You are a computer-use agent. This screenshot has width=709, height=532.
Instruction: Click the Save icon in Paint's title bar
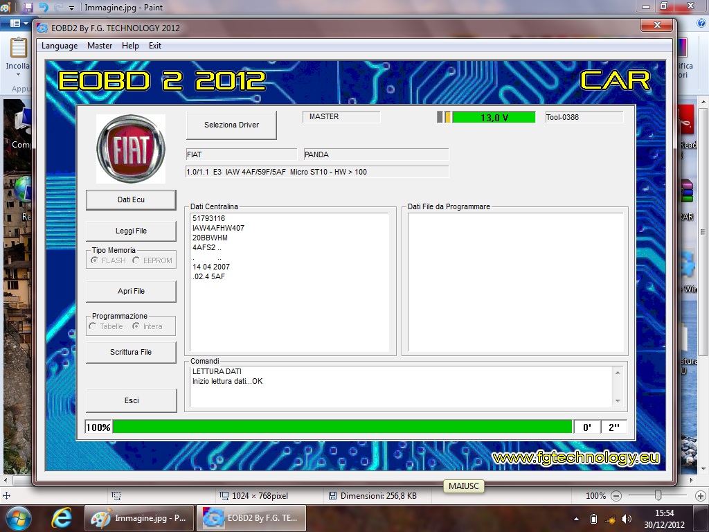[x=28, y=7]
